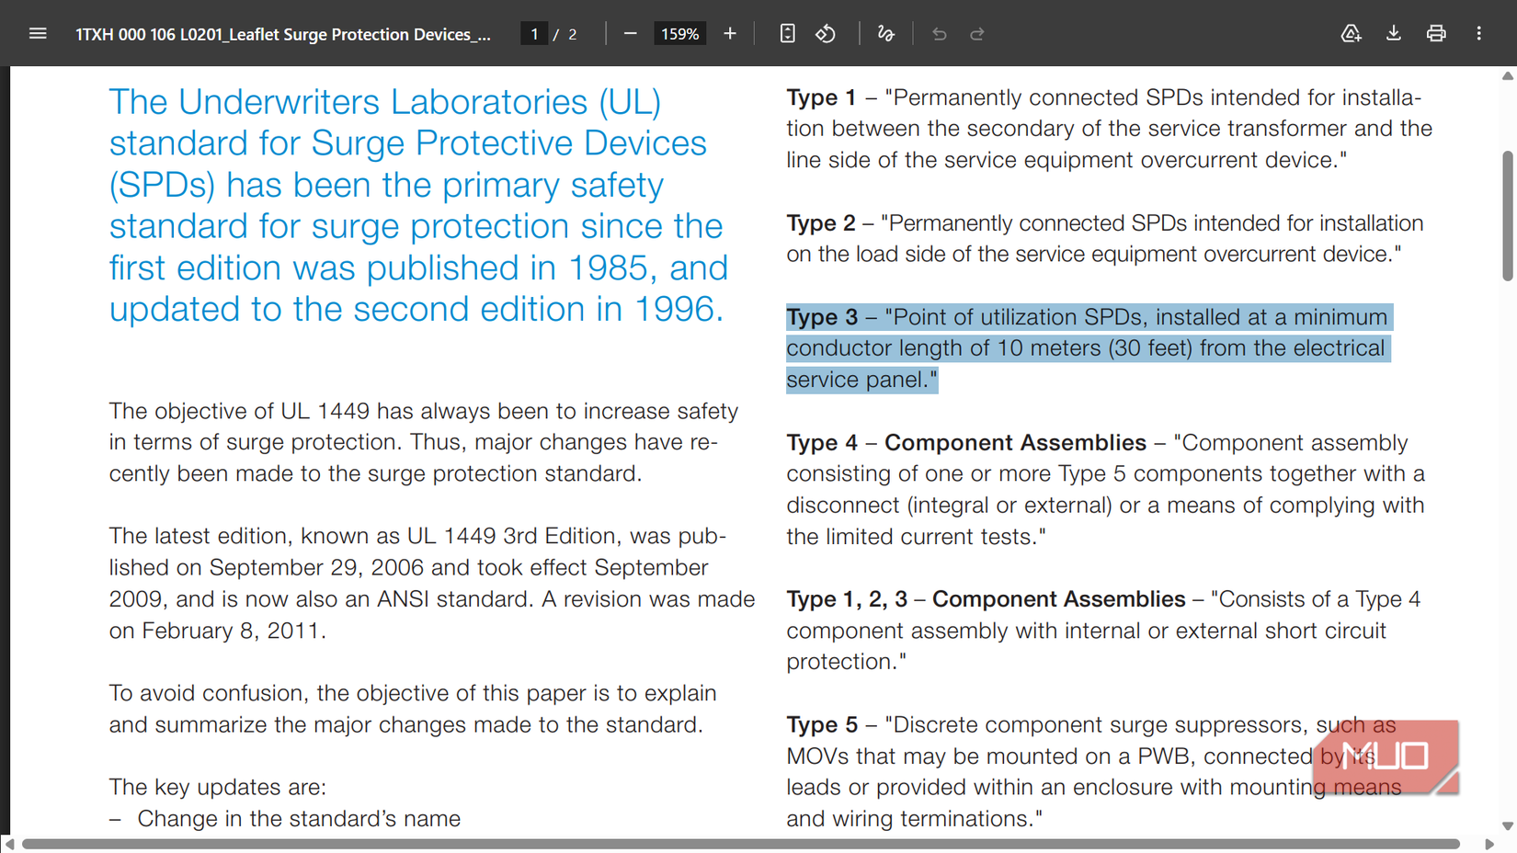
Task: Click the vertical scrollbar thumb
Action: [1508, 216]
